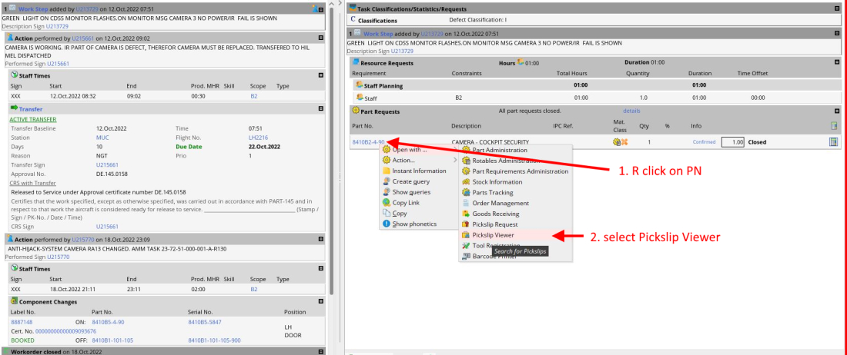Click the Parts Tracking icon in submenu
The height and width of the screenshot is (355, 847).
[466, 192]
